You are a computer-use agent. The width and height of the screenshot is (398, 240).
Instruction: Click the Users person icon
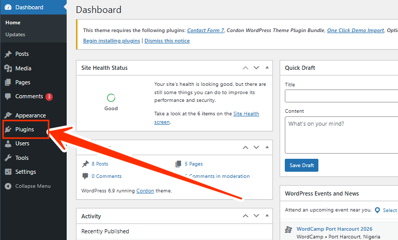pos(8,143)
